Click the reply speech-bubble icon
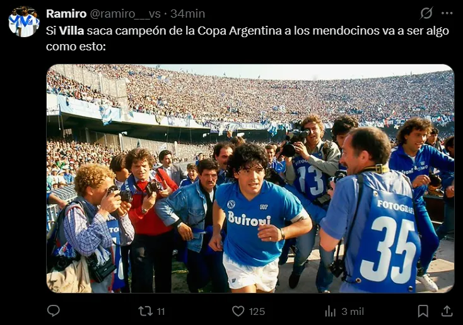Viewport: 463px width, 325px height. click(54, 311)
